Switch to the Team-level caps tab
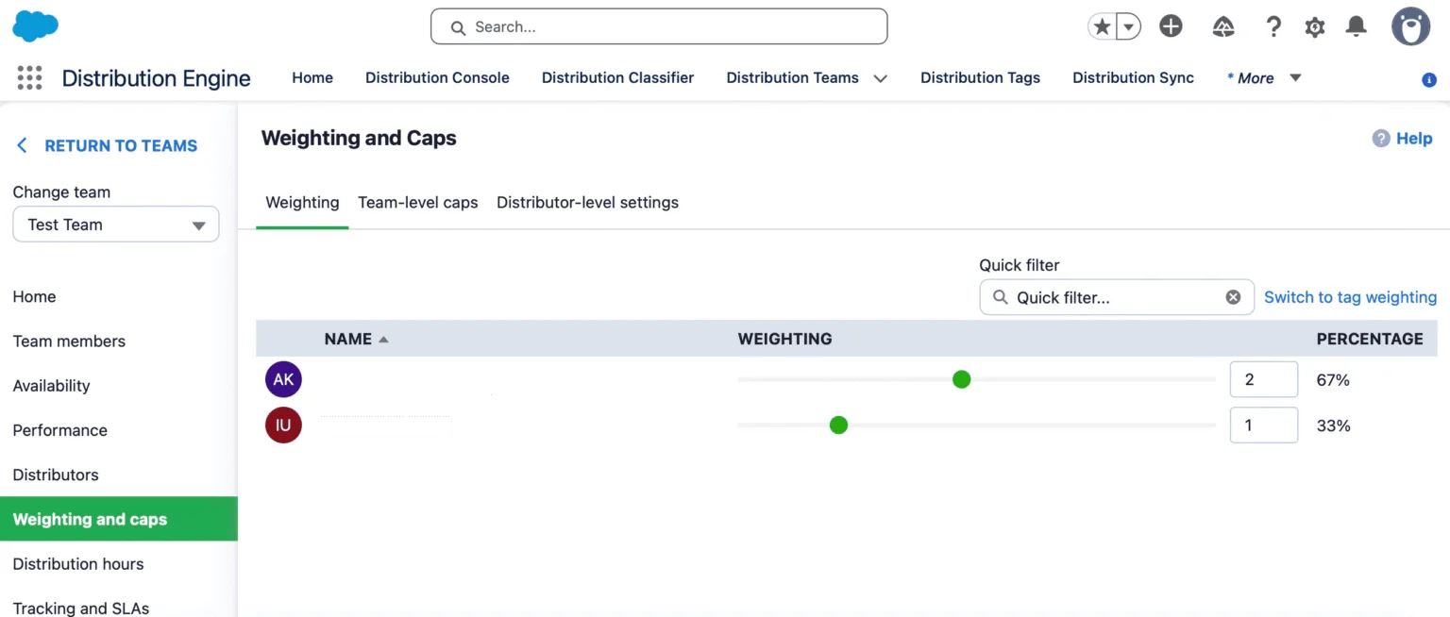Screen dimensions: 1450x617 417,202
